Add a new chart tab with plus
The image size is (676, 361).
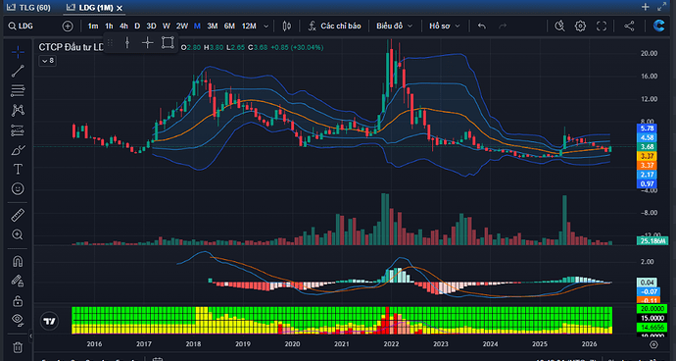click(646, 7)
